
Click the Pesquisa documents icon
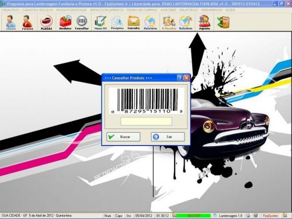point(117,23)
